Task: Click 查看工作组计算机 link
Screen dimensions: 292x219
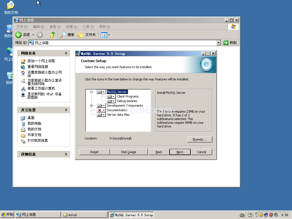Action: pos(41,88)
